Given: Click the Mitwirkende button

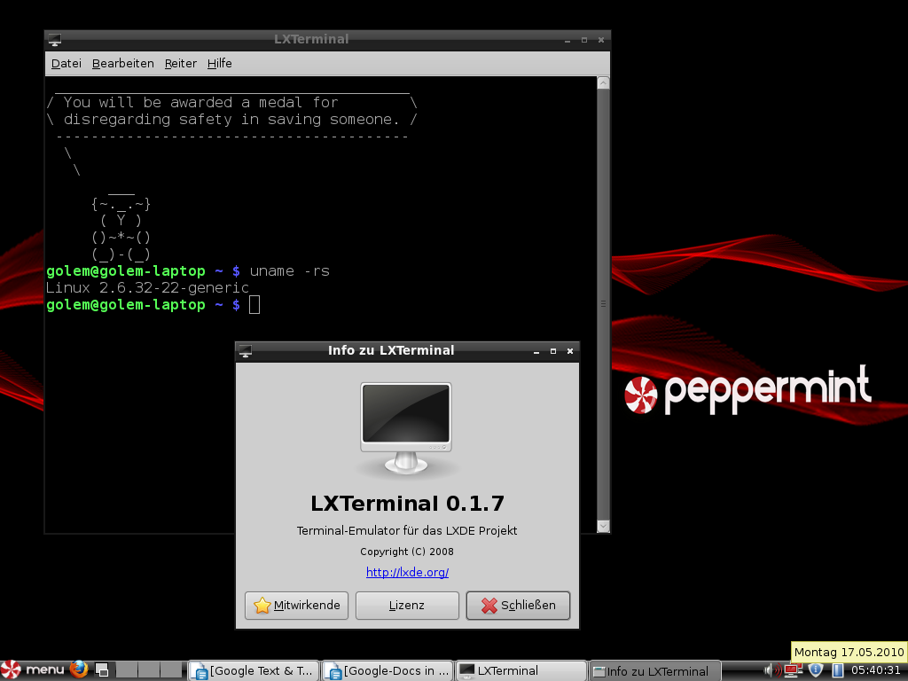Looking at the screenshot, I should pyautogui.click(x=297, y=606).
